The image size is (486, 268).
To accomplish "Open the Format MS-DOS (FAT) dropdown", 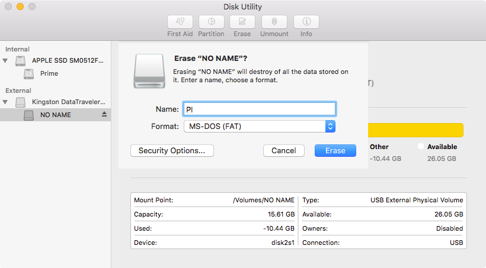I will coord(260,126).
